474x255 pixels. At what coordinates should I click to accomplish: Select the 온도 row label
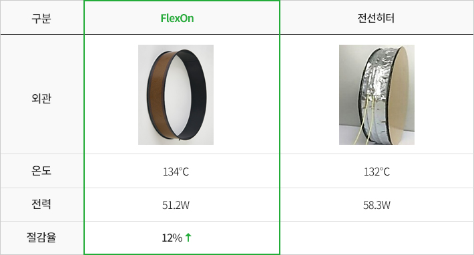[41, 171]
